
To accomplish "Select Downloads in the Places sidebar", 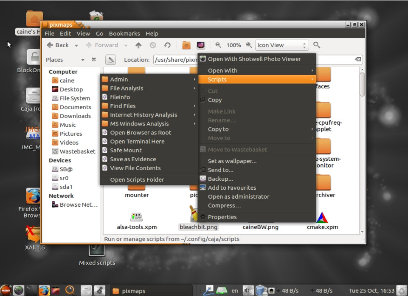I will coord(75,116).
